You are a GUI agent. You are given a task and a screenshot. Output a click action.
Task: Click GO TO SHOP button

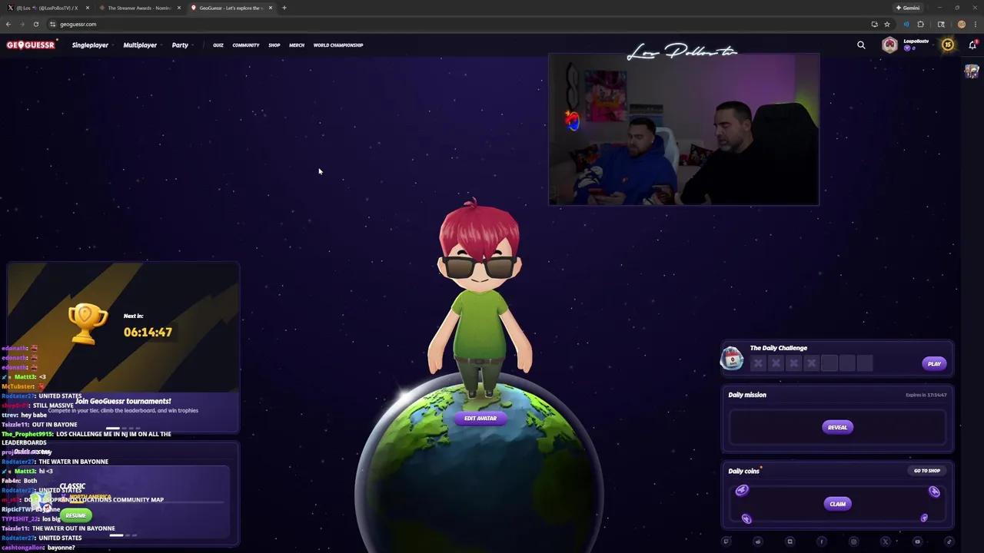coord(926,471)
